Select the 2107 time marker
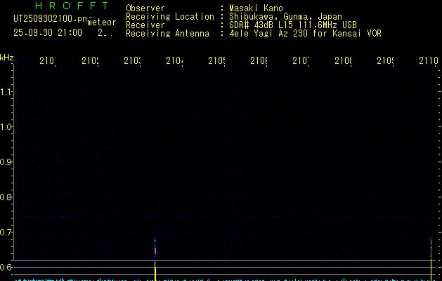This screenshot has width=442, height=281. click(301, 61)
